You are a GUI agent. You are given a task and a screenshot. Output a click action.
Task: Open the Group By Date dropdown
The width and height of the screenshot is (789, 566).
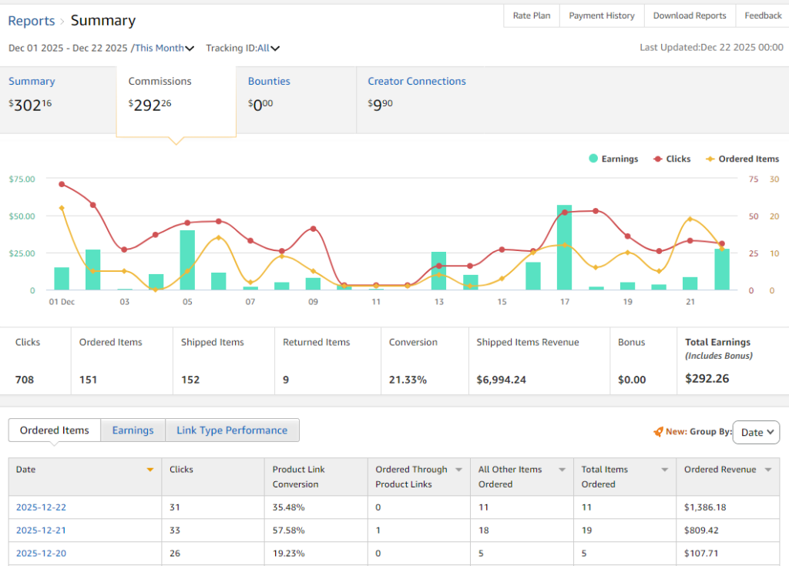coord(756,432)
